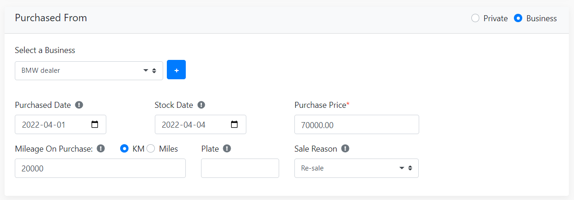Click the Stock Date 2022-04-04 field
The height and width of the screenshot is (200, 574).
[200, 124]
